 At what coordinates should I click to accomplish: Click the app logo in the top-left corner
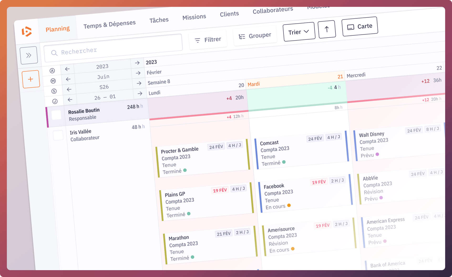click(x=27, y=32)
